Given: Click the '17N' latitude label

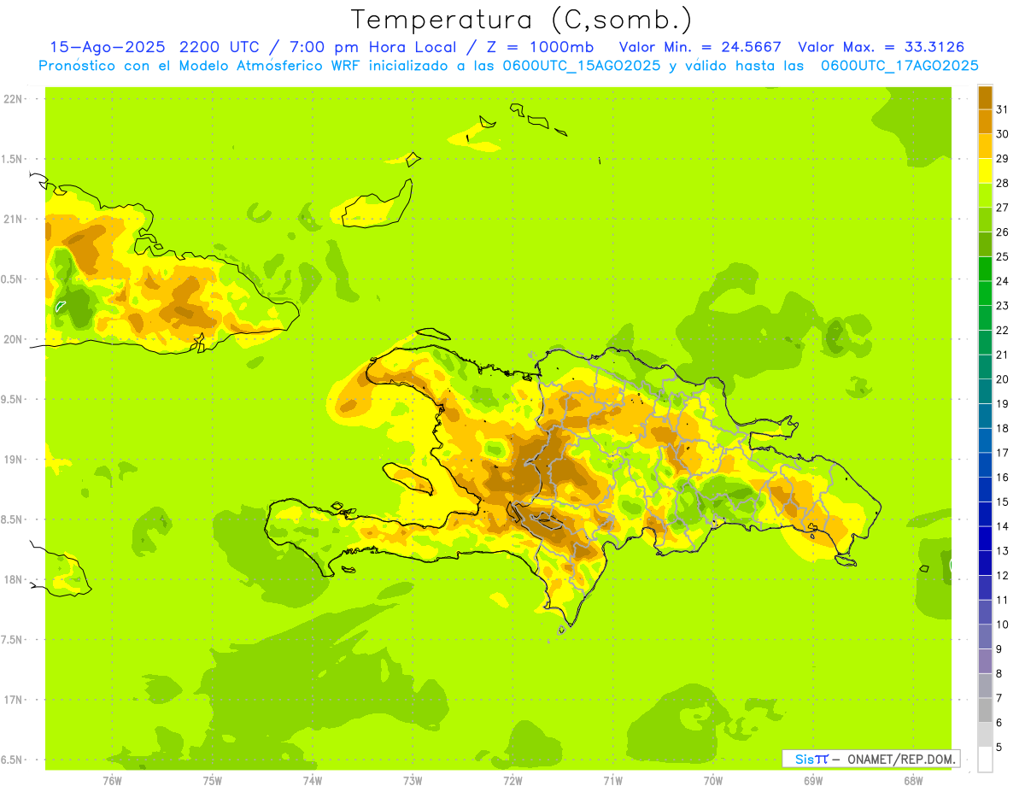Looking at the screenshot, I should click(x=13, y=700).
